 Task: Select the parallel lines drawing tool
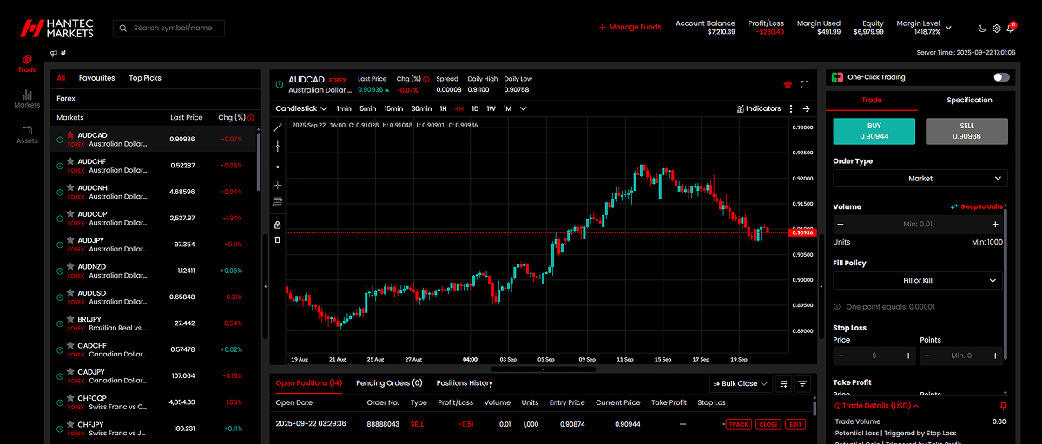tap(278, 201)
